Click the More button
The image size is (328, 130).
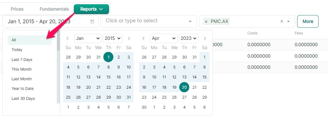point(308,21)
